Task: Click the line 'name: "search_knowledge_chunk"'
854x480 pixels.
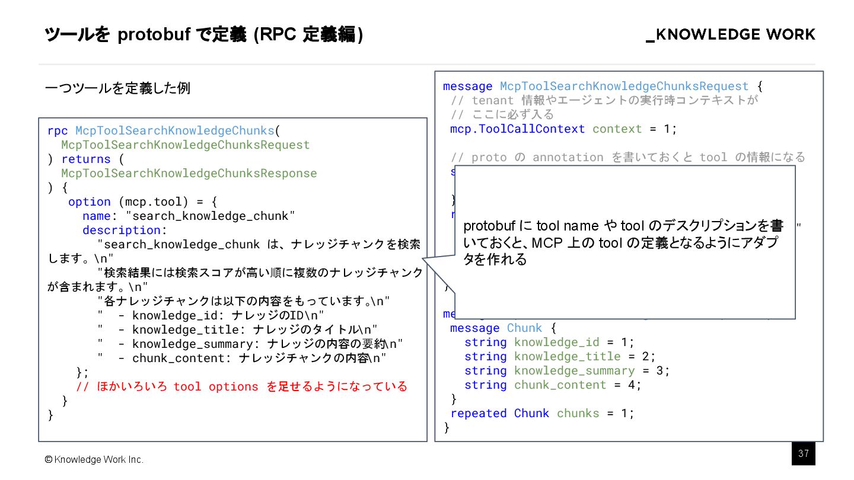Action: pyautogui.click(x=189, y=216)
